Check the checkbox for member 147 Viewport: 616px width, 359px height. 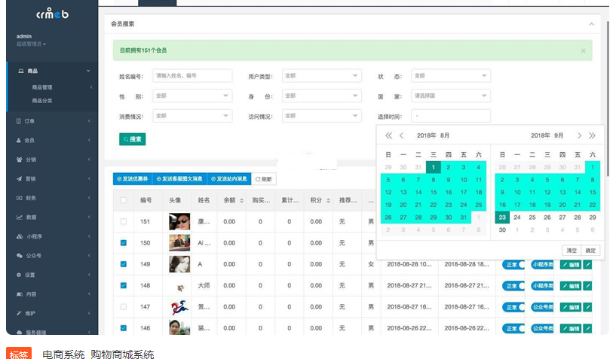tap(124, 307)
